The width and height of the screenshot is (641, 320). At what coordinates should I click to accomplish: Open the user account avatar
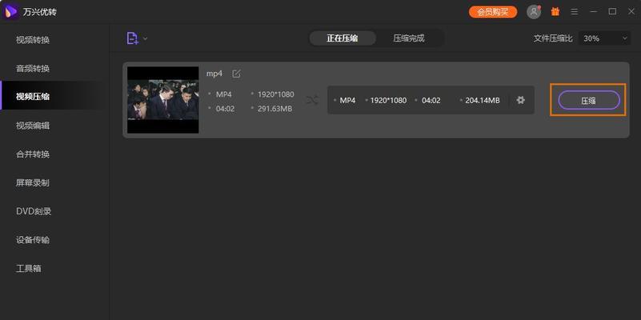[x=534, y=12]
